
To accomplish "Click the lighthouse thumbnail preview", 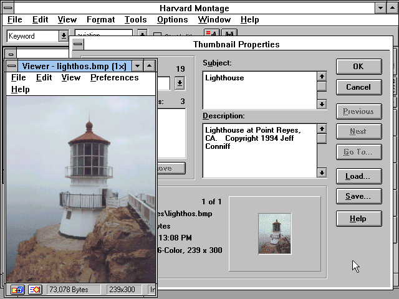I will (274, 233).
